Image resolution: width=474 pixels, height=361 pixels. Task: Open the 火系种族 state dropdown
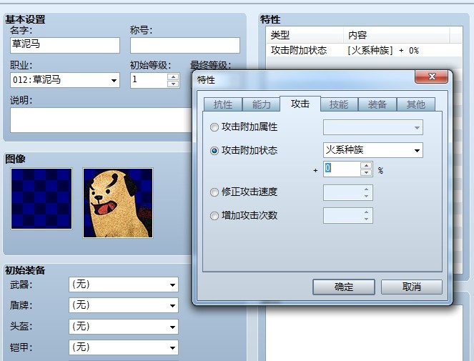(373, 150)
